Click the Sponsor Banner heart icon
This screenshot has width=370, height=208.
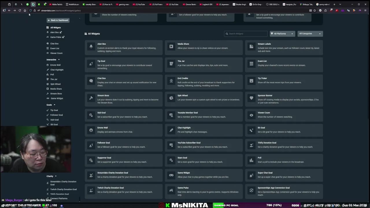251,98
